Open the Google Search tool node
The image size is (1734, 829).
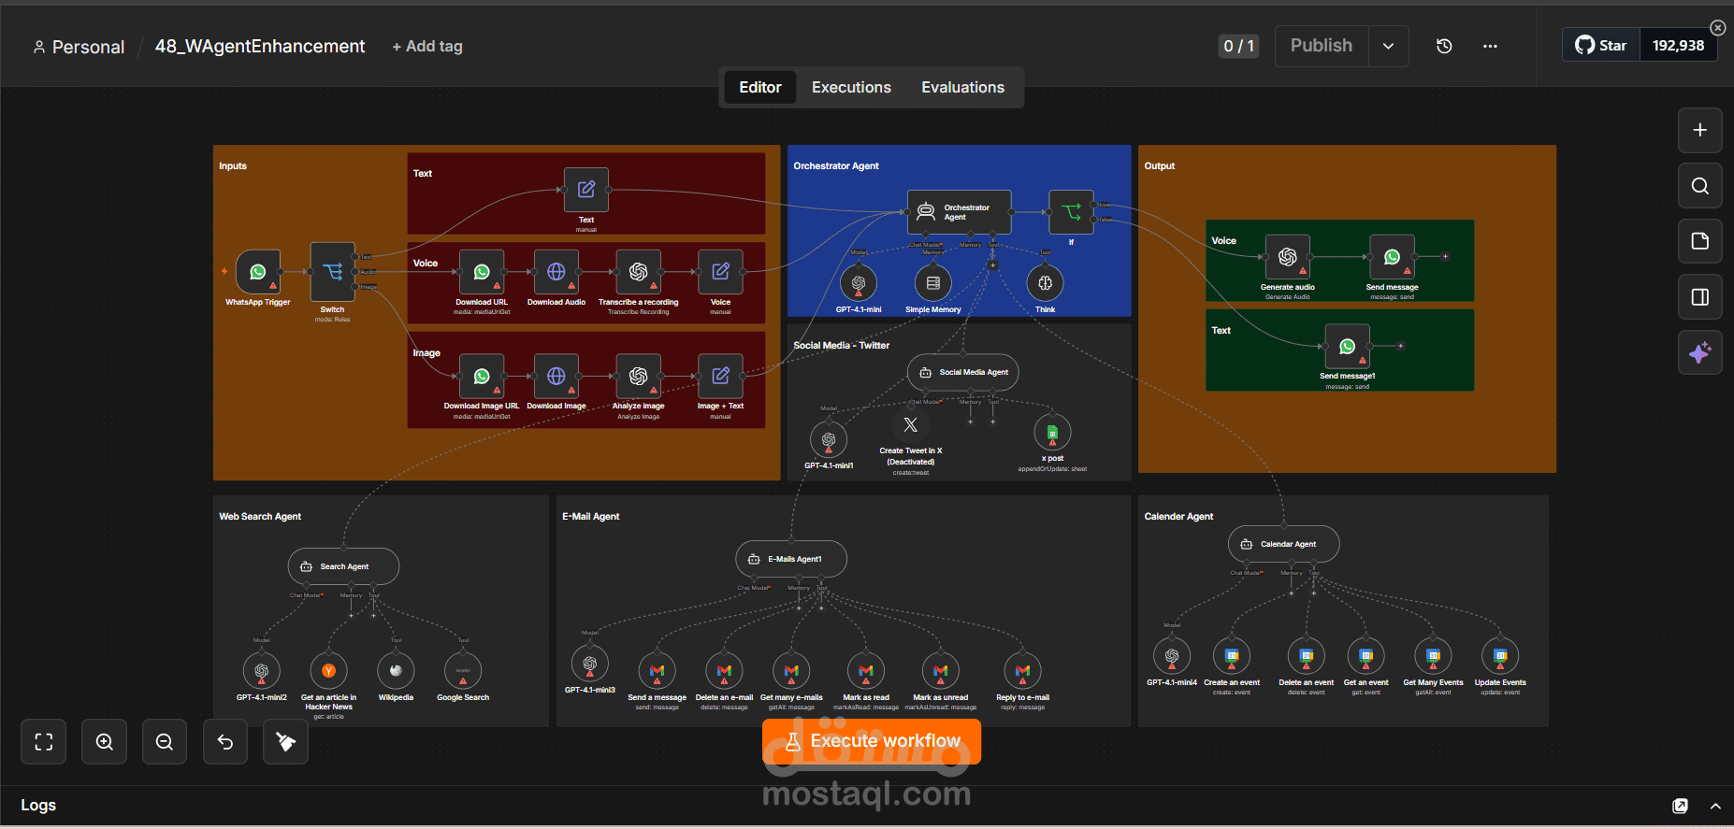[x=463, y=670]
